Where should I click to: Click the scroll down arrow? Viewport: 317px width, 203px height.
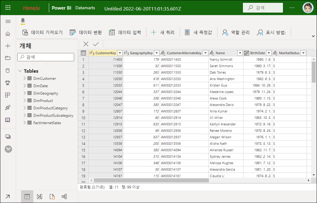click(314, 175)
